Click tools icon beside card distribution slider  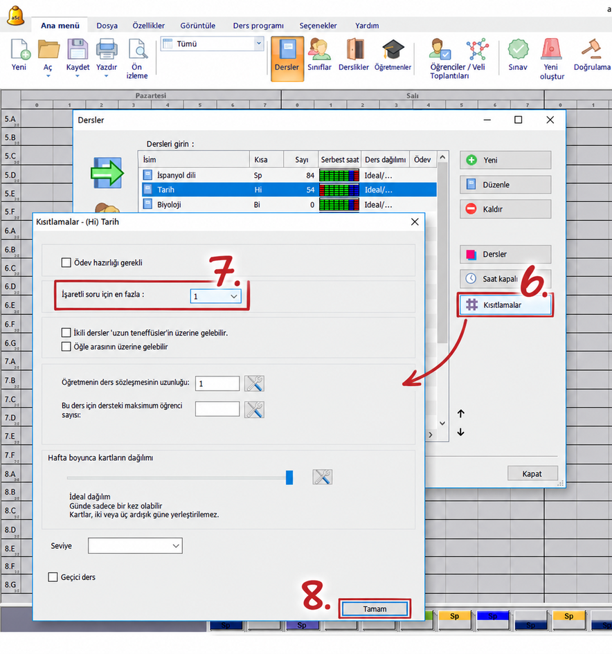pyautogui.click(x=323, y=476)
